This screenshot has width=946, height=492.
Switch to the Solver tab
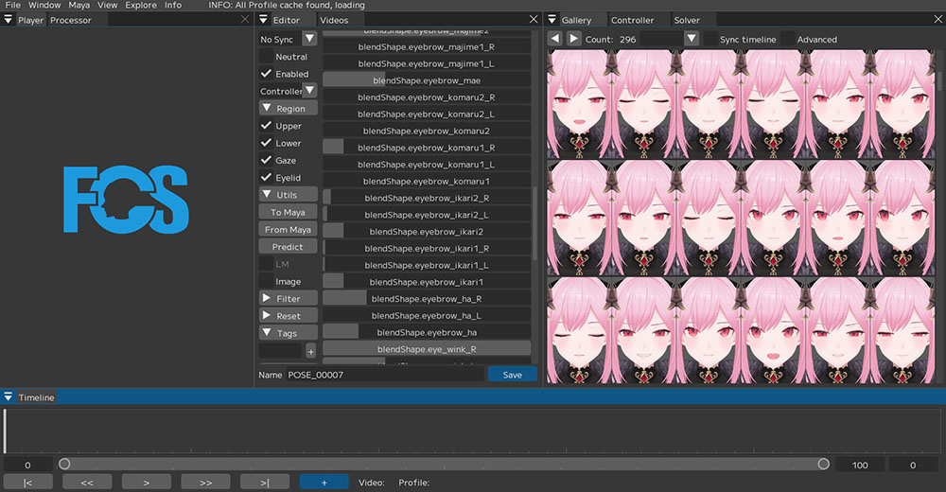(x=687, y=20)
